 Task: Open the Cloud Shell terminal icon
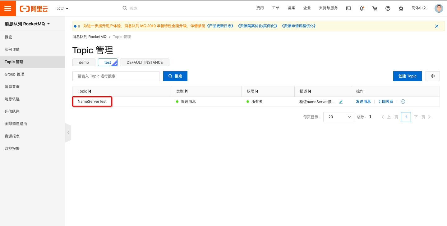coord(349,8)
